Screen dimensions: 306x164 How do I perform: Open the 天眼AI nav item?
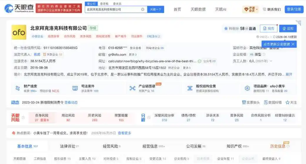pos(221,9)
